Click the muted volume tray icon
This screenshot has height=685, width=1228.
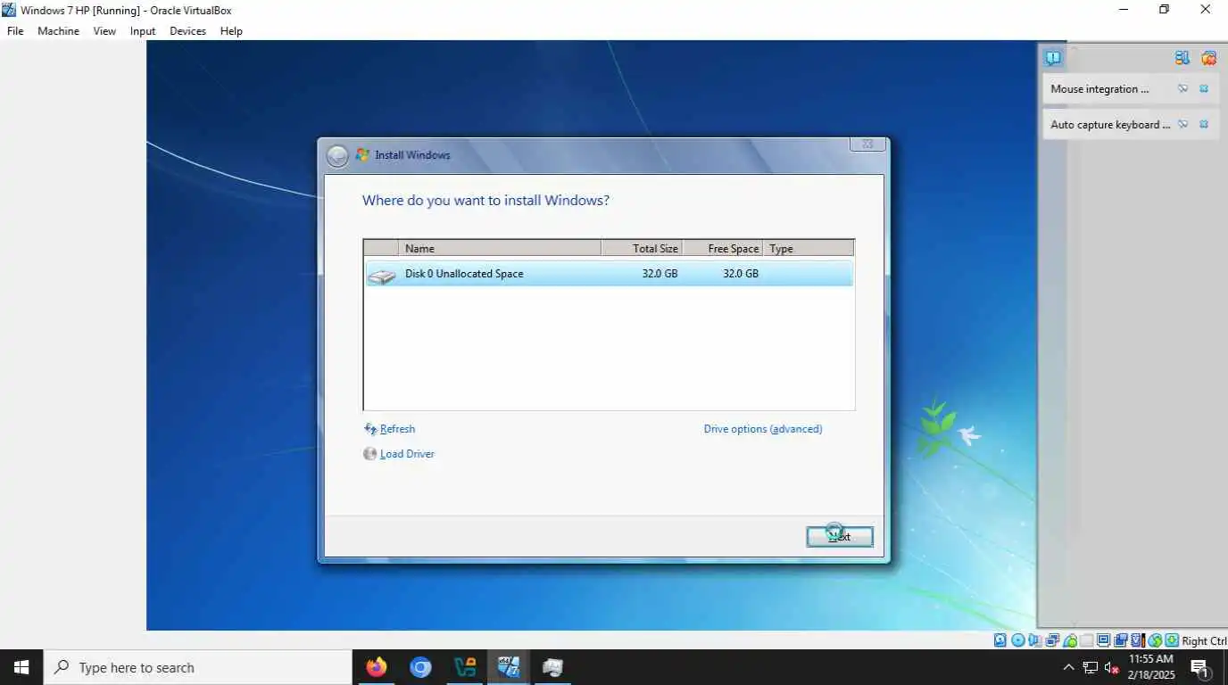1112,667
